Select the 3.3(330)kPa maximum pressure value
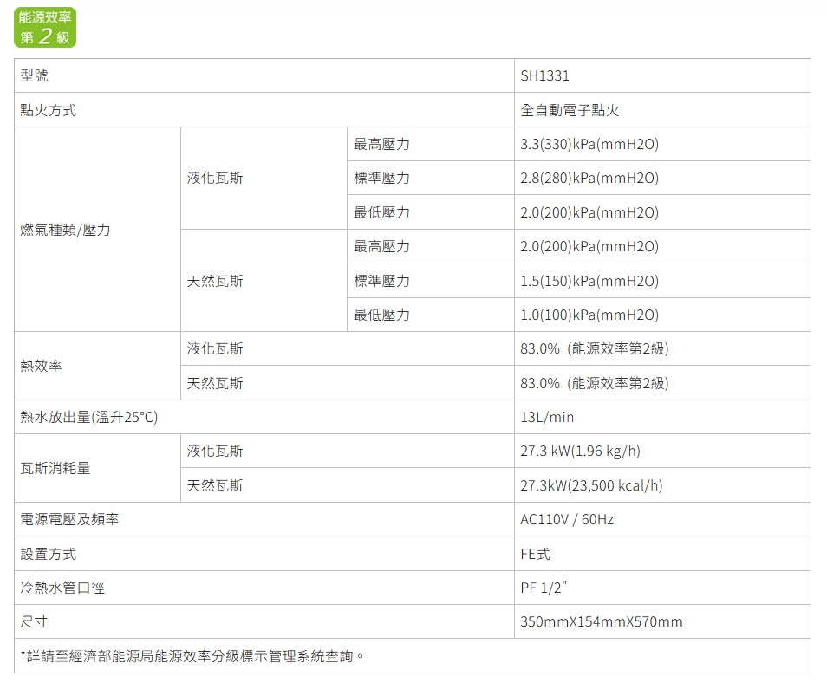 click(589, 145)
